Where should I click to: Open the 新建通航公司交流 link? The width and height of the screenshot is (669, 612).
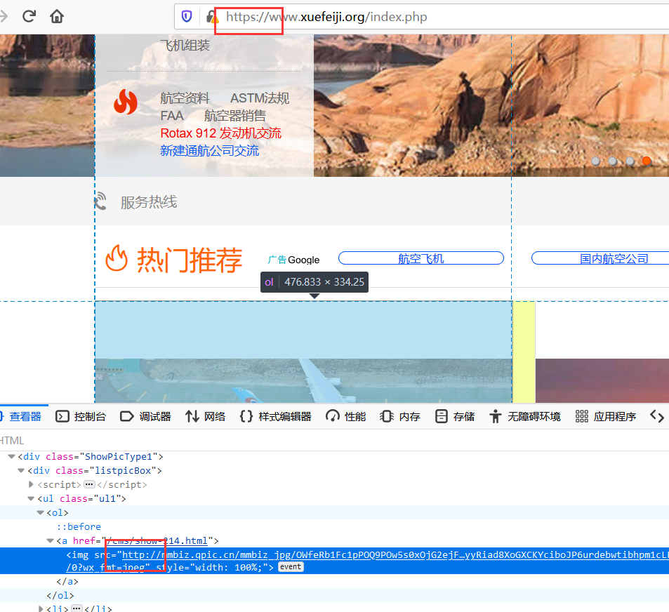pos(209,151)
